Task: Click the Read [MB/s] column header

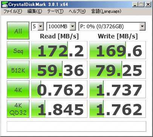Action: click(59, 36)
